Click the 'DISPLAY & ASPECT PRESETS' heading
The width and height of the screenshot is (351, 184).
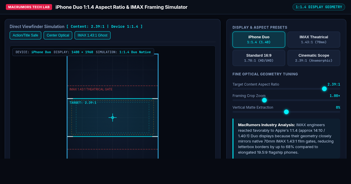coord(260,27)
